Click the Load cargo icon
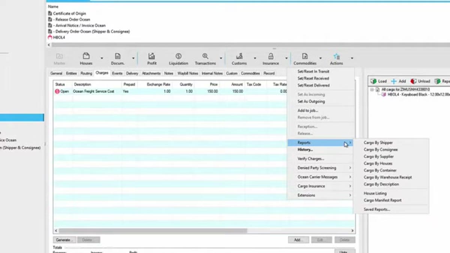The height and width of the screenshot is (253, 450). 373,81
